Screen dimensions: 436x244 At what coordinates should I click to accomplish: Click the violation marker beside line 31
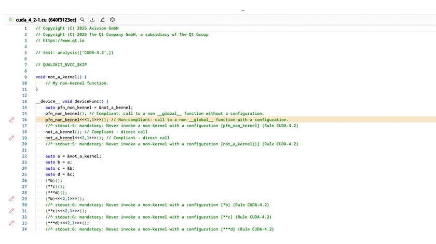coord(11,211)
